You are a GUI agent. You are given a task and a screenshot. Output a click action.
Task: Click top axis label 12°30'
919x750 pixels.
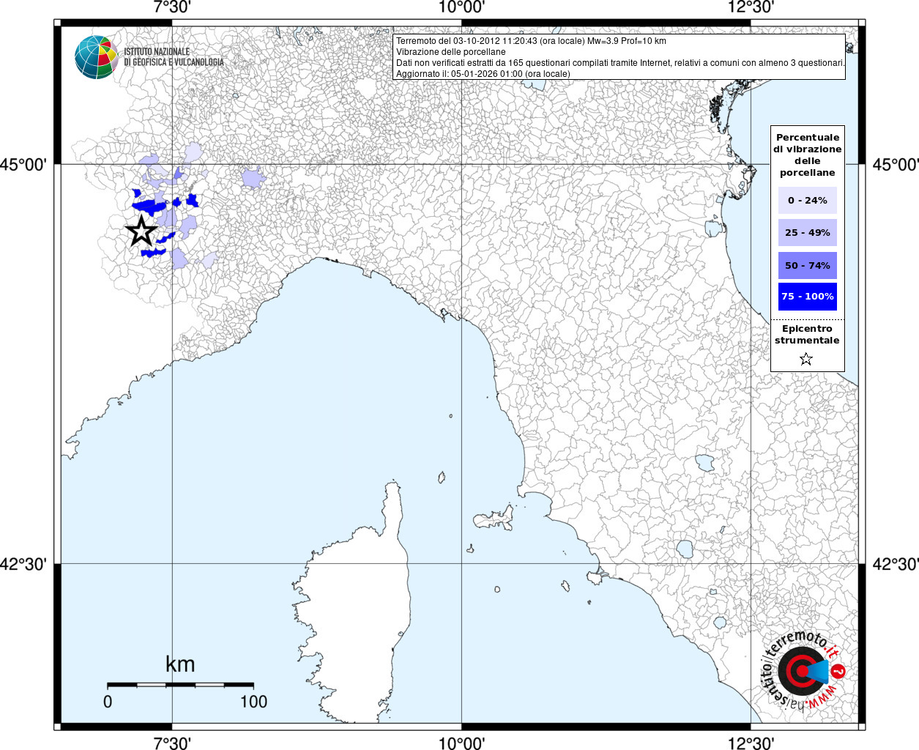click(751, 7)
